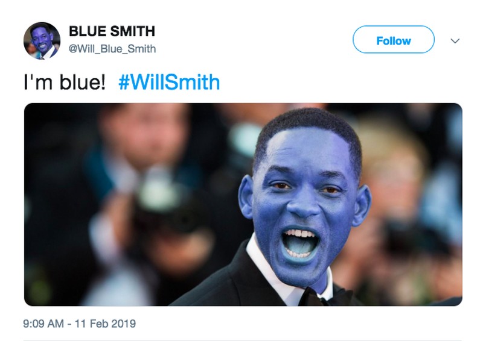
Task: Open the tweet options chevron menu
Action: 455,41
